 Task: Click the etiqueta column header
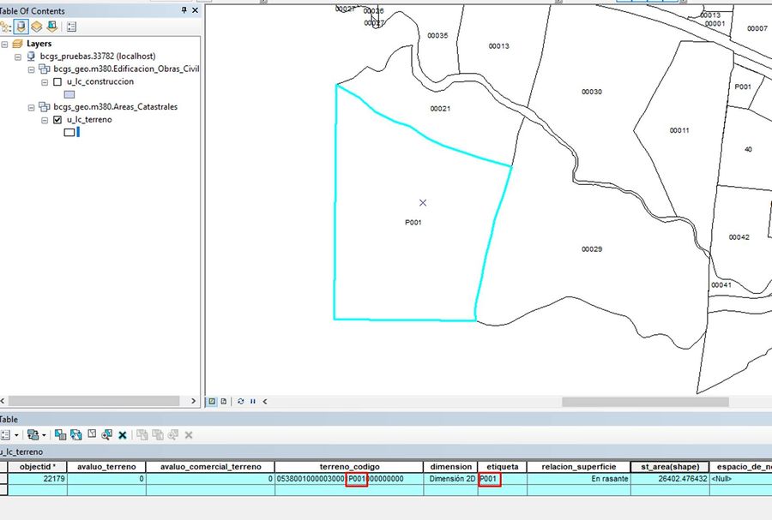click(x=502, y=466)
